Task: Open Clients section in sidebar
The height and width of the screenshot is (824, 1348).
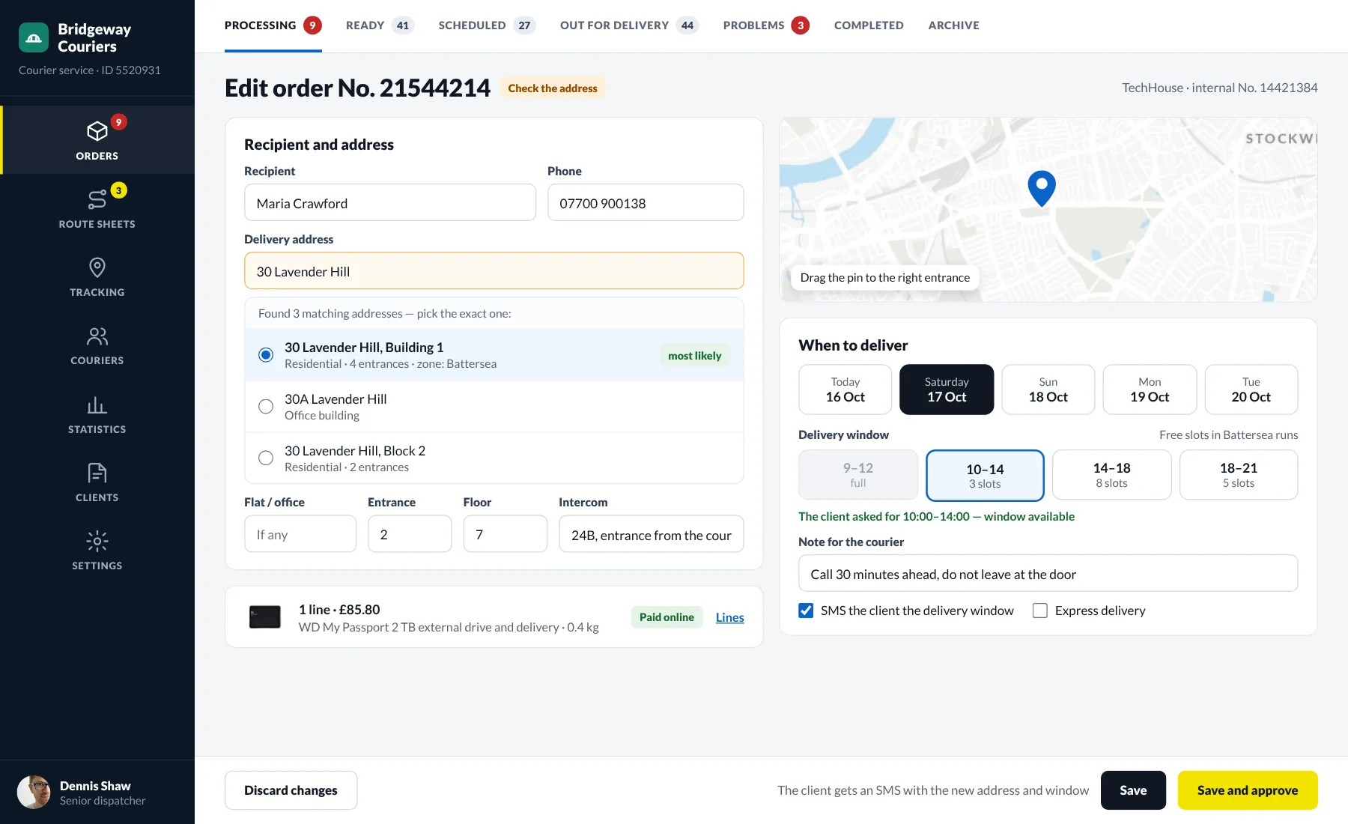Action: pos(97,482)
